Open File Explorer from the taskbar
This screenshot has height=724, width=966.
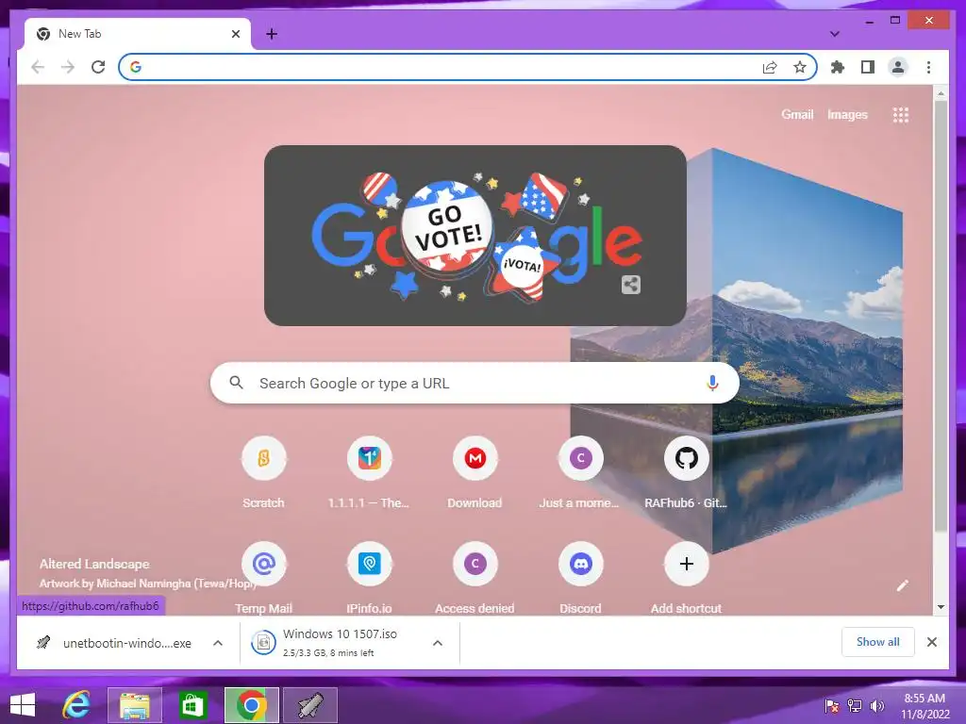135,705
